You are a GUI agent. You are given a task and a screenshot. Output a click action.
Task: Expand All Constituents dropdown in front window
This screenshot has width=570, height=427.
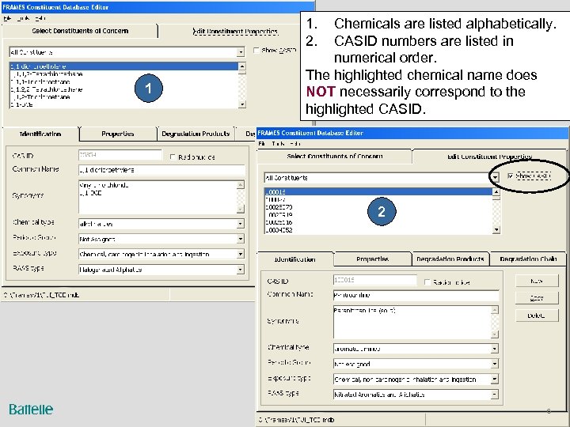coord(495,178)
